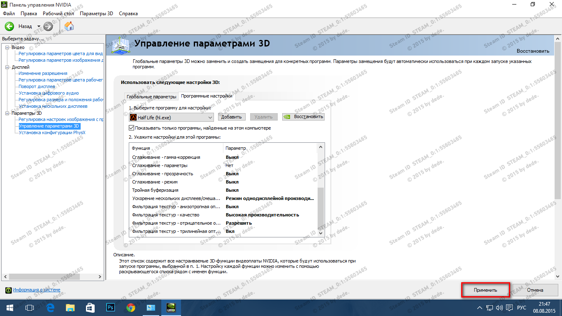Click Восстановить link in page header
The width and height of the screenshot is (562, 316).
533,51
